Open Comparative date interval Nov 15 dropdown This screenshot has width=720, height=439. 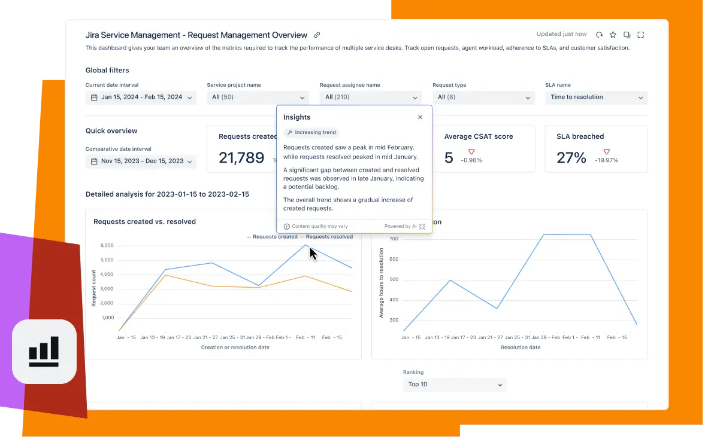coord(141,161)
